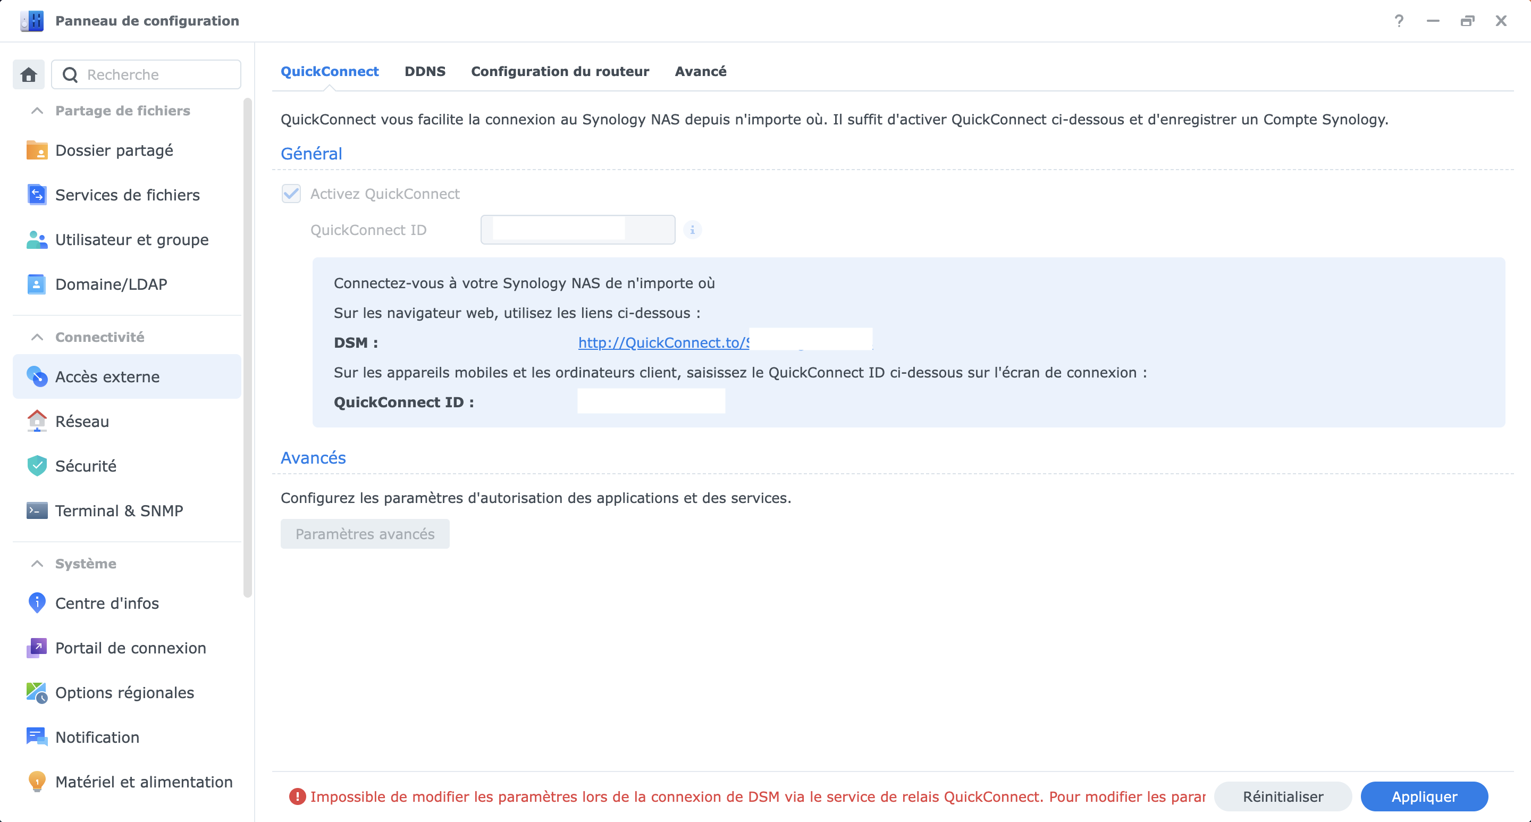Viewport: 1531px width, 822px height.
Task: Select the Sécurité shield icon
Action: (36, 466)
